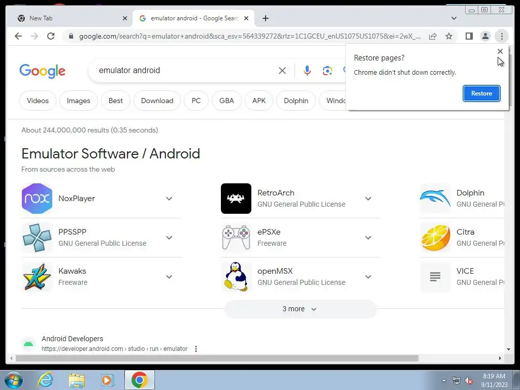Click the vertical scrollbar down arrow
520x390 pixels.
508,349
